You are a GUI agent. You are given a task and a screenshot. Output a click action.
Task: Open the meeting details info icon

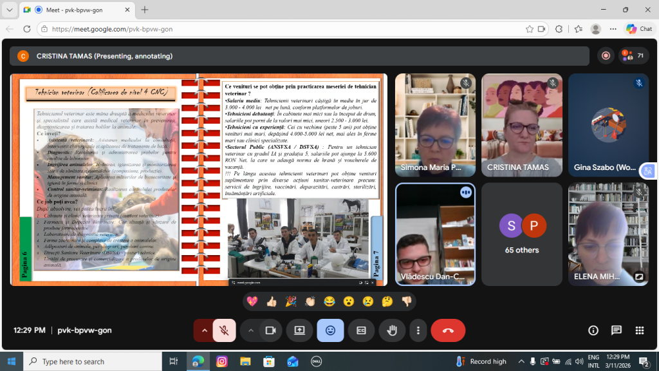(593, 330)
